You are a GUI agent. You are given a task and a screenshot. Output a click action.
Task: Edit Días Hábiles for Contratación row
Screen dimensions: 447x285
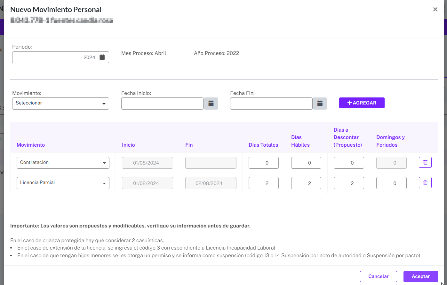[x=306, y=163]
